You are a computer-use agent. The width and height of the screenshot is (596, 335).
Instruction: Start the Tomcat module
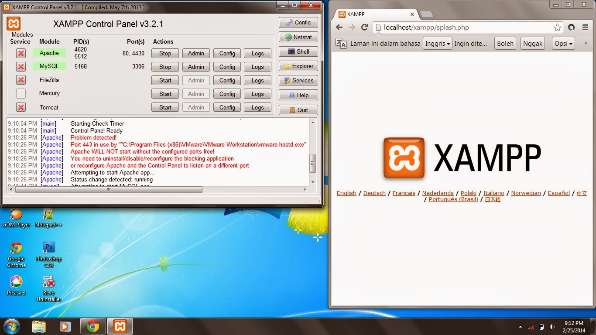pyautogui.click(x=165, y=107)
